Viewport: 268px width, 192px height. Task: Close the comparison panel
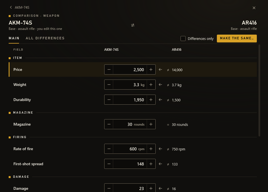[x=254, y=8]
